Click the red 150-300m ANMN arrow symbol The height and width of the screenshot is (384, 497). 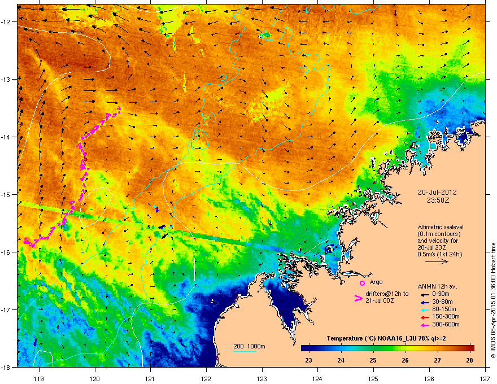[x=425, y=317]
